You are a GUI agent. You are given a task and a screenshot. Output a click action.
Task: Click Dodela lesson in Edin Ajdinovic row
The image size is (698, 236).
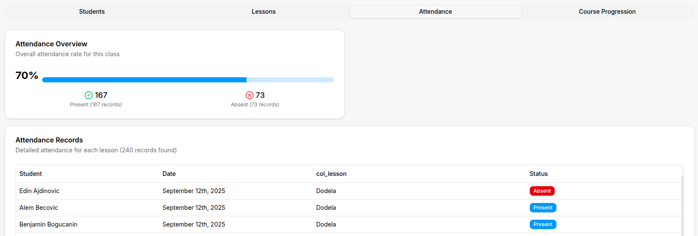coord(326,191)
